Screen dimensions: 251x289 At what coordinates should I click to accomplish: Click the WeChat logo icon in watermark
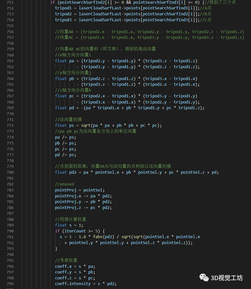pos(205,277)
